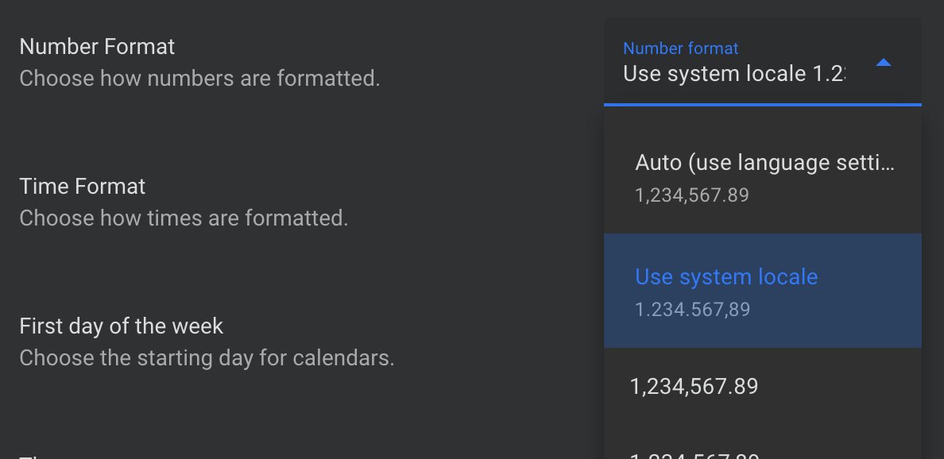The height and width of the screenshot is (459, 944).
Task: Click the 'Auto (use language setti…' option title
Action: tap(765, 163)
